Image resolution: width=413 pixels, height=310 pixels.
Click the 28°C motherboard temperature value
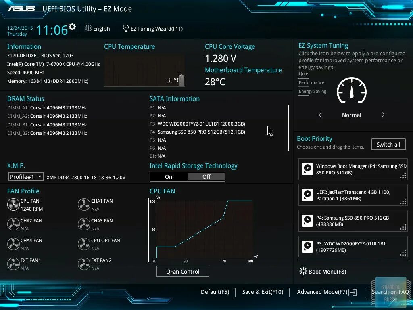[x=215, y=82]
